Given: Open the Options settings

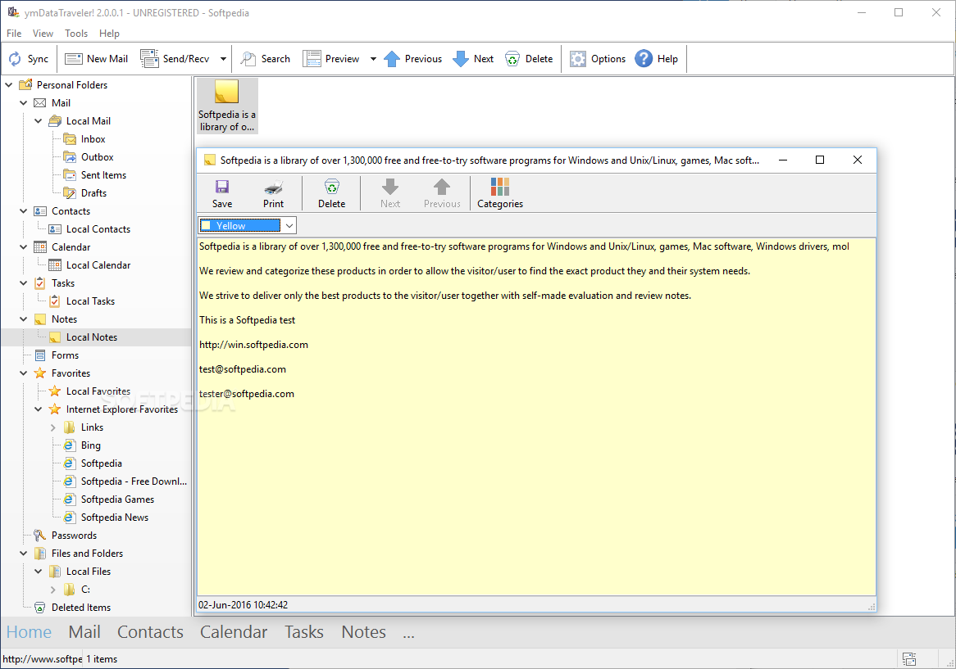Looking at the screenshot, I should [x=598, y=58].
